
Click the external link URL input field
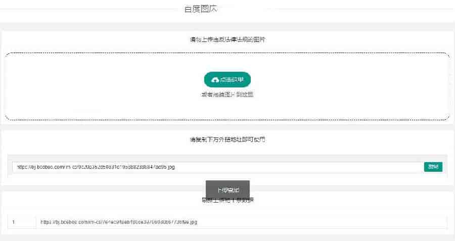[x=217, y=167]
